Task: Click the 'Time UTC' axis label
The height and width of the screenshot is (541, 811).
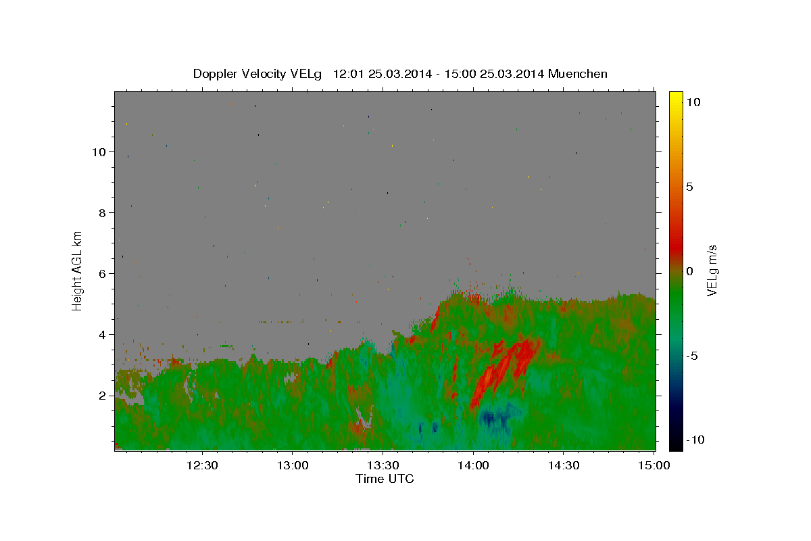Action: tap(385, 479)
